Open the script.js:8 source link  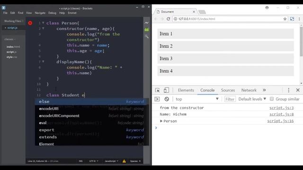282,114
